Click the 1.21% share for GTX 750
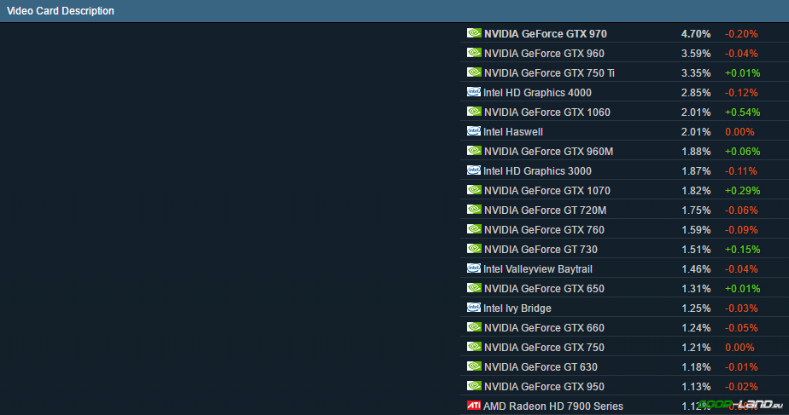Viewport: 789px width, 415px height. tap(697, 348)
